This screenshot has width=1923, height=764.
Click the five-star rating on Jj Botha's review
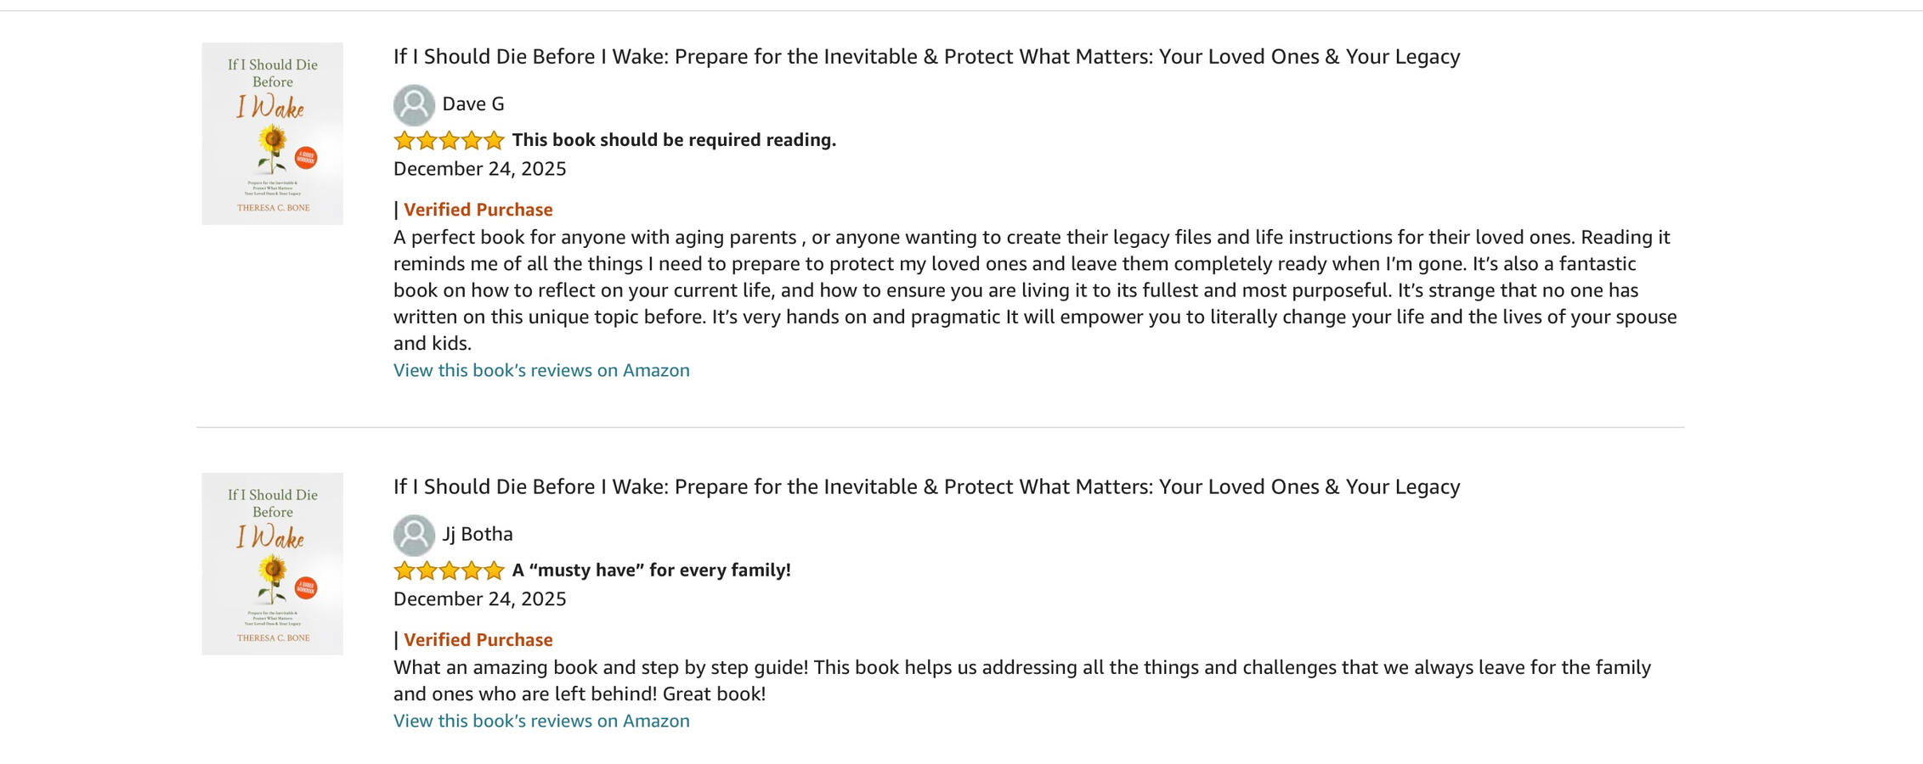click(x=449, y=570)
